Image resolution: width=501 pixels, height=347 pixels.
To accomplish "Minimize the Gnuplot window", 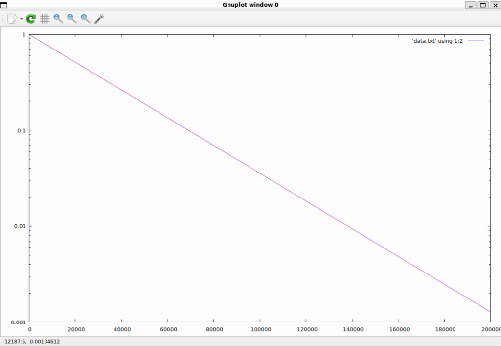I will coord(471,5).
